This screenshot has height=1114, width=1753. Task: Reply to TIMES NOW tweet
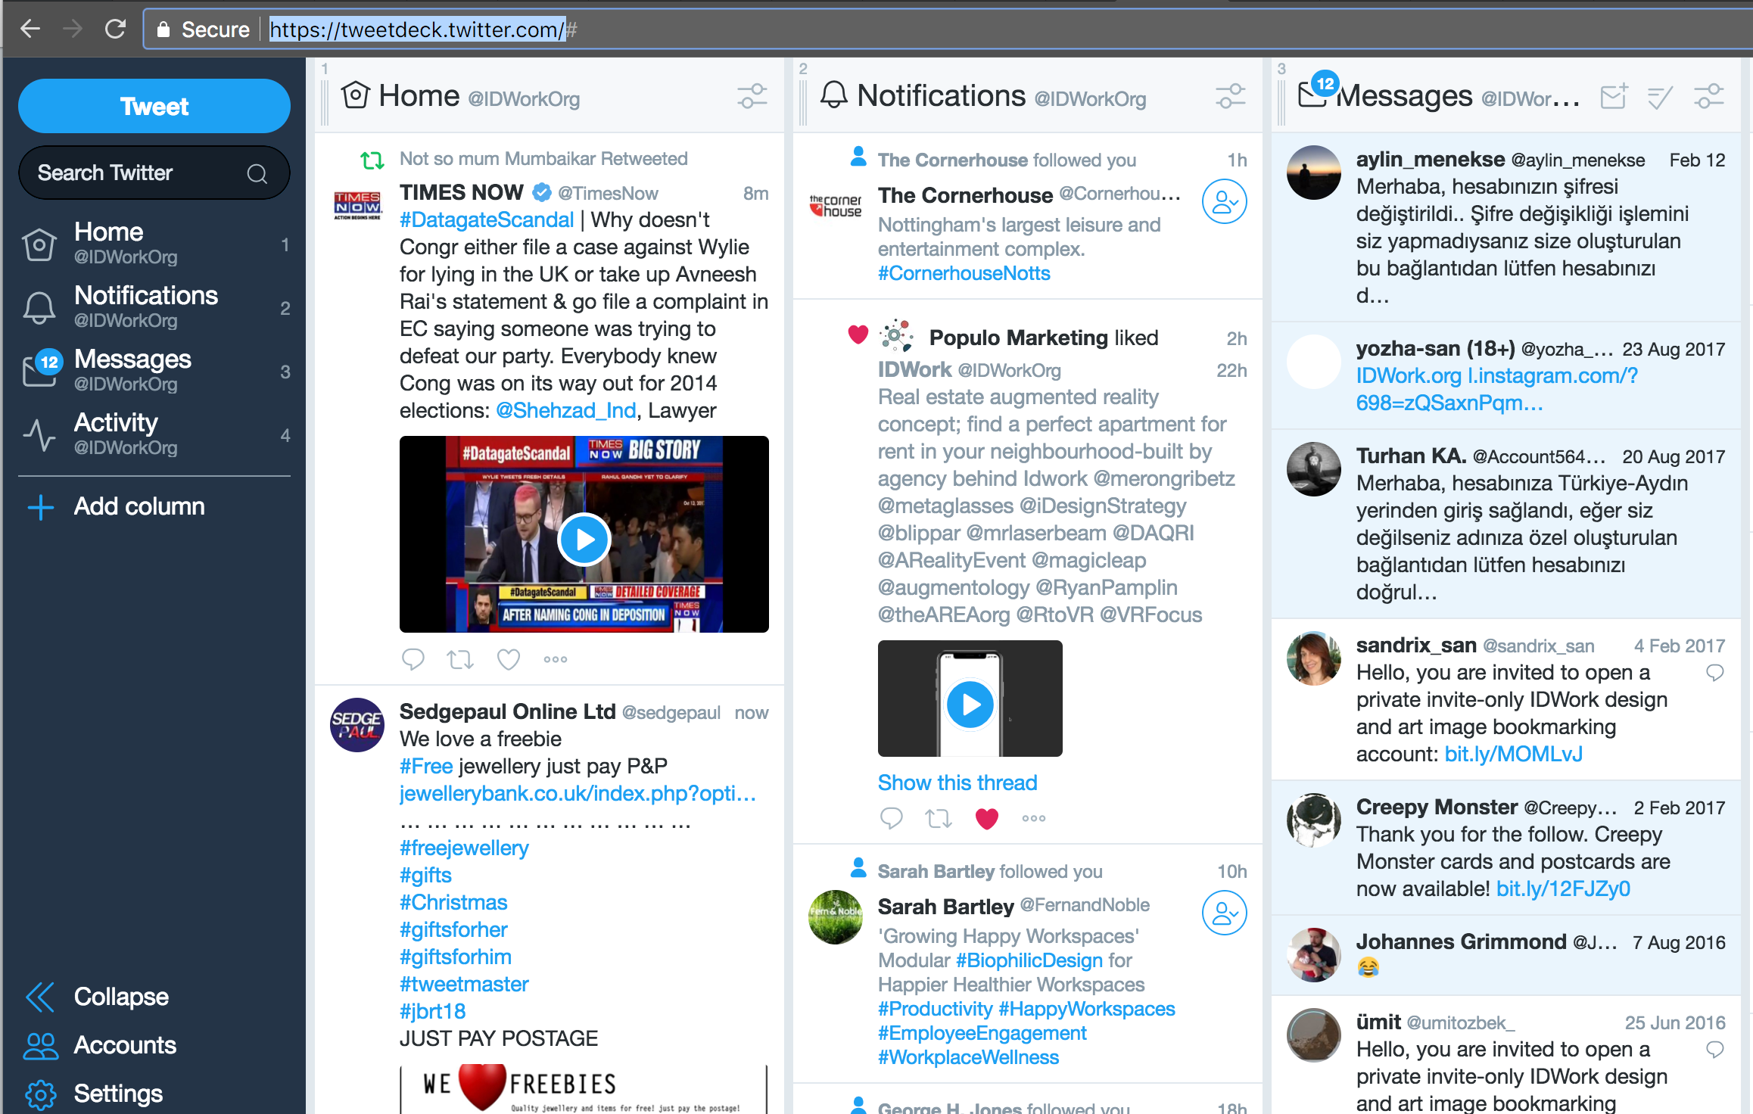(413, 659)
